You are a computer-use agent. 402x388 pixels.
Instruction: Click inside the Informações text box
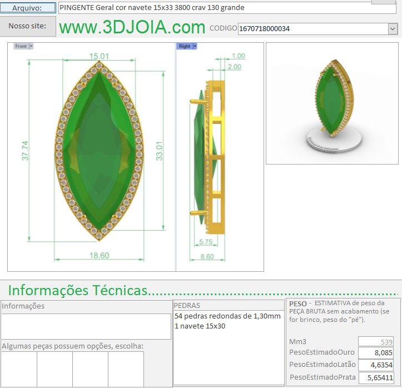click(x=86, y=326)
